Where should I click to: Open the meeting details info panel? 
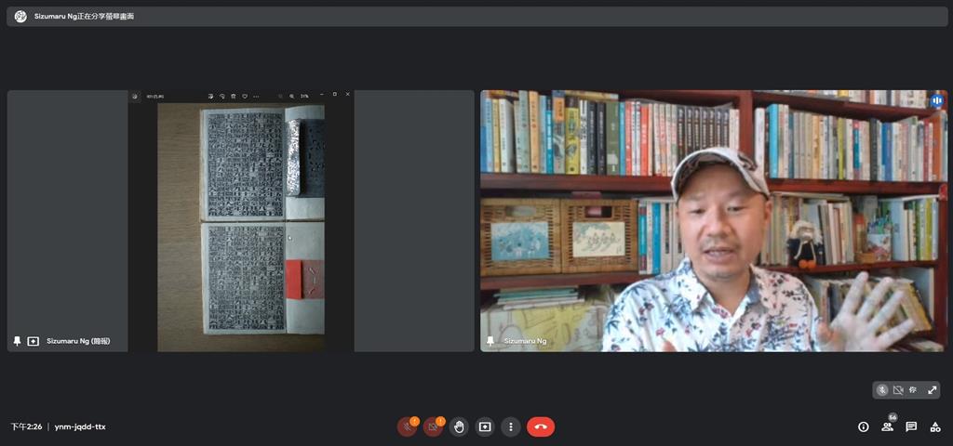click(x=864, y=427)
